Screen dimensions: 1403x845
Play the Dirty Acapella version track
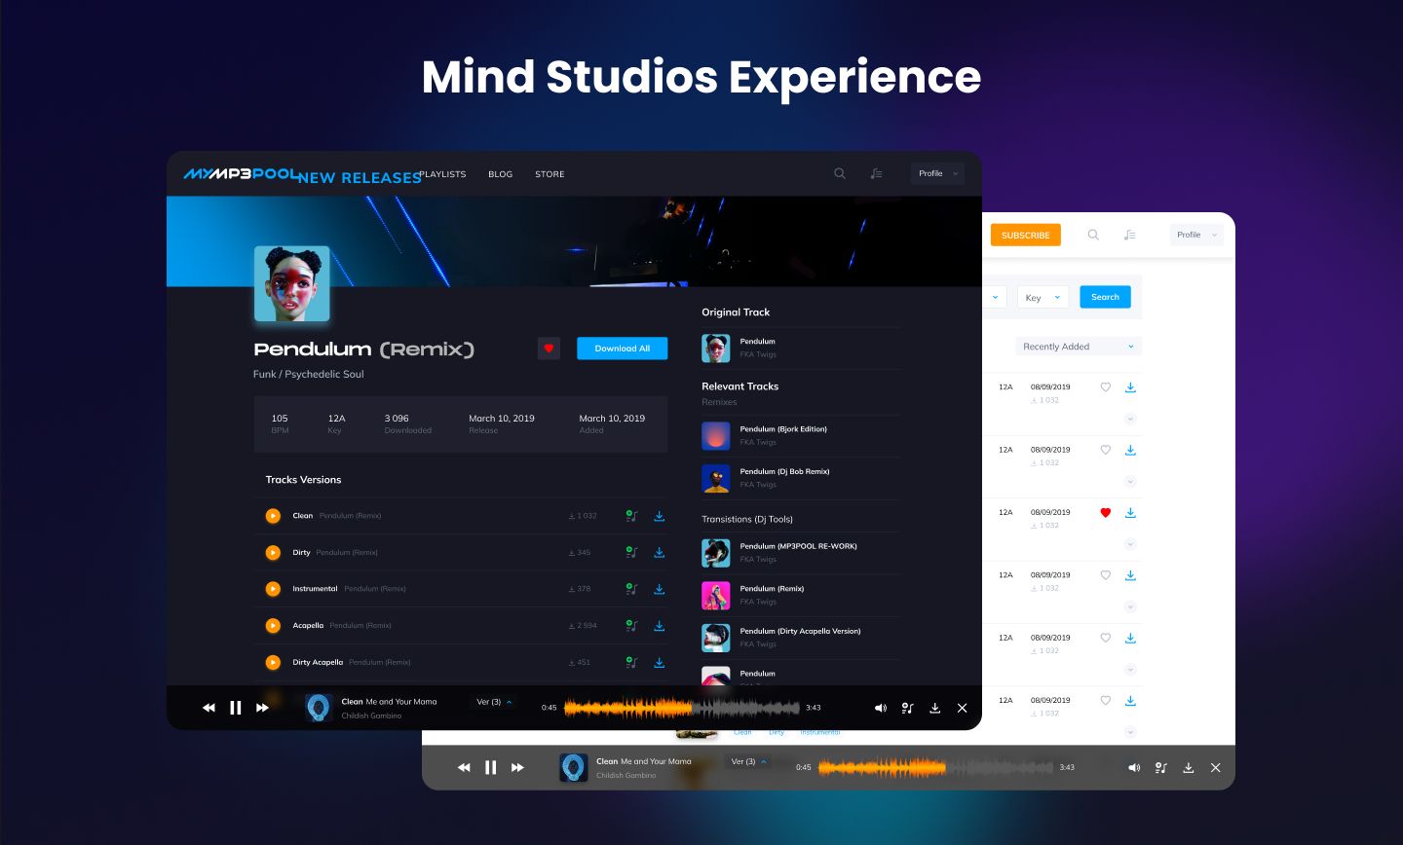coord(273,662)
